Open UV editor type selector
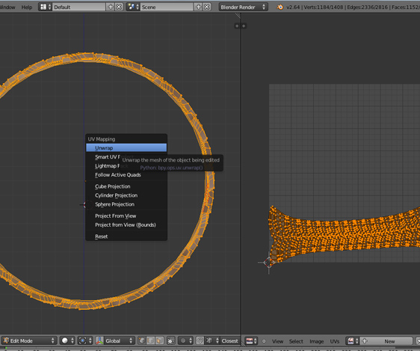 [x=252, y=341]
